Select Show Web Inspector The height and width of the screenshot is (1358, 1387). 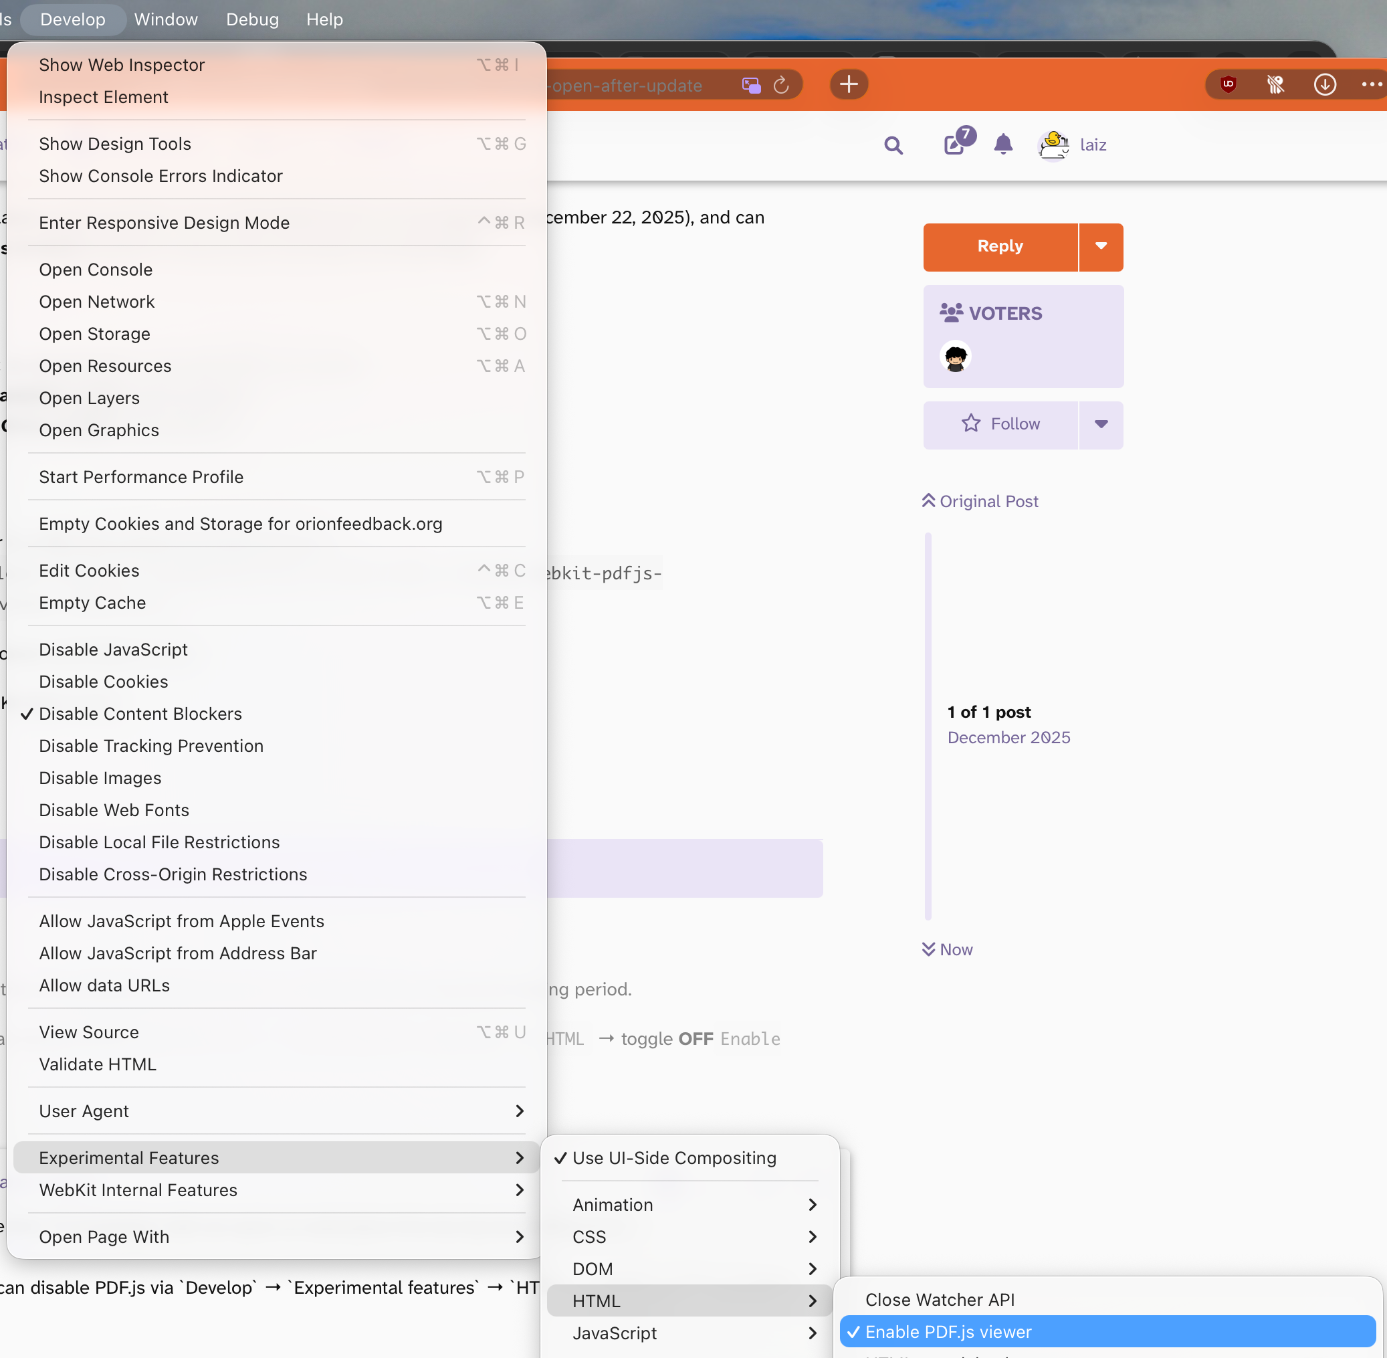pos(276,65)
